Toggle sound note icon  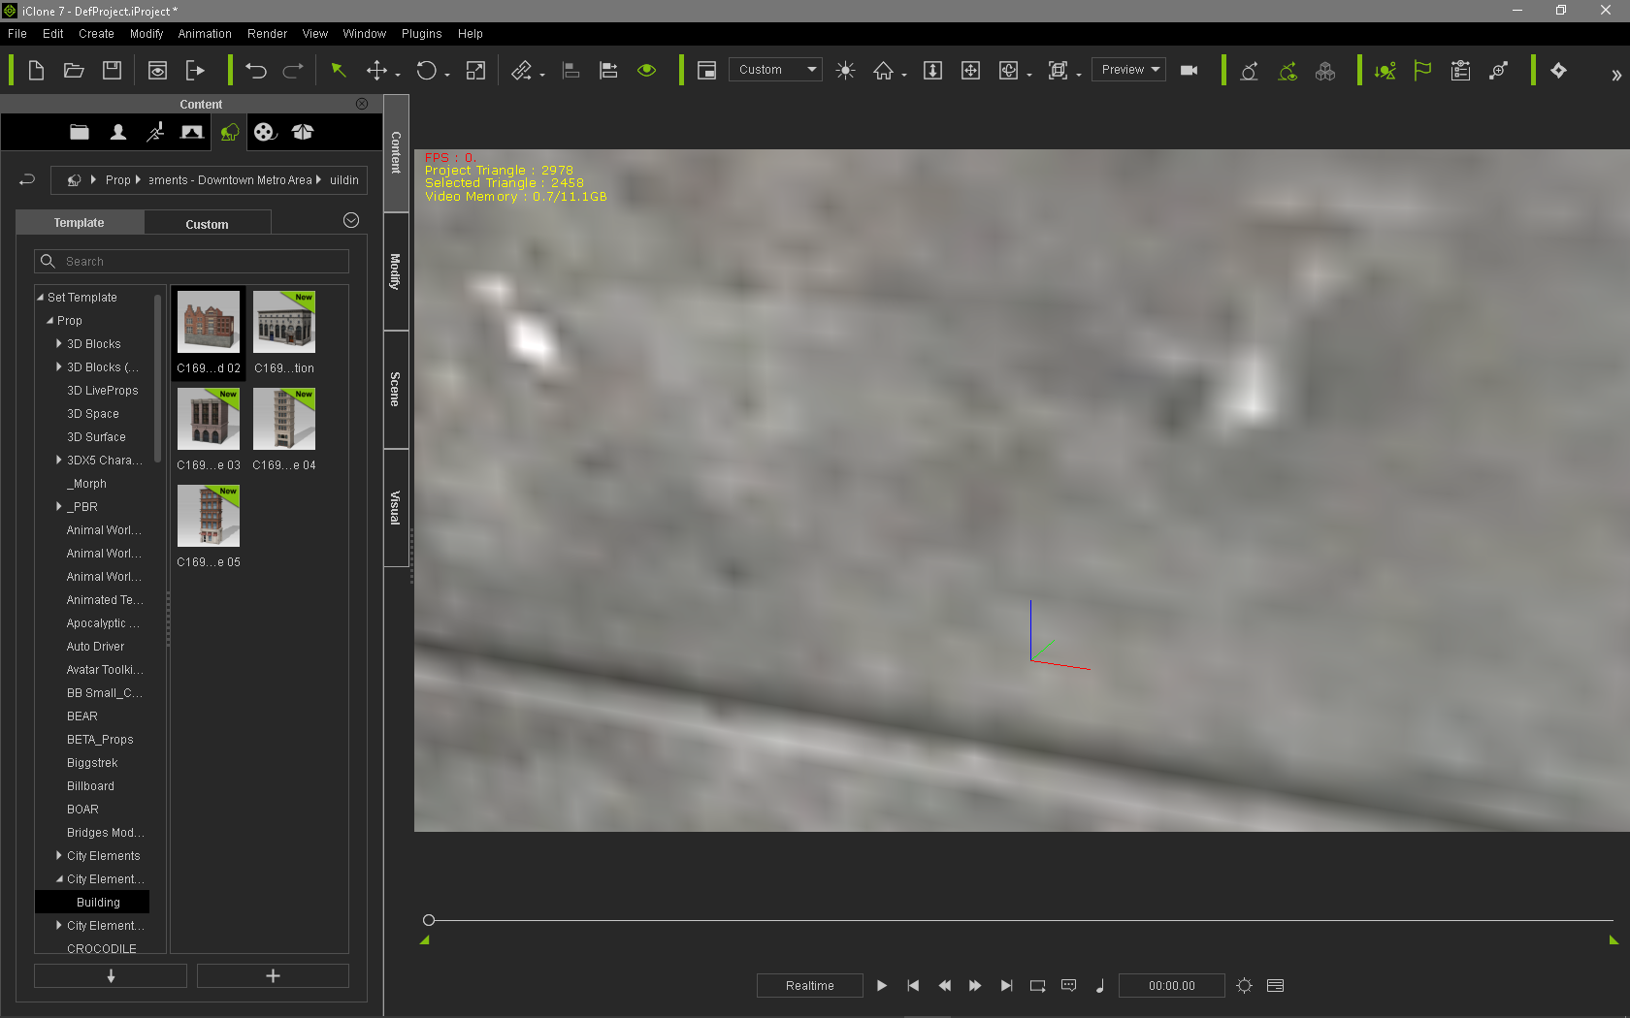pos(1099,986)
